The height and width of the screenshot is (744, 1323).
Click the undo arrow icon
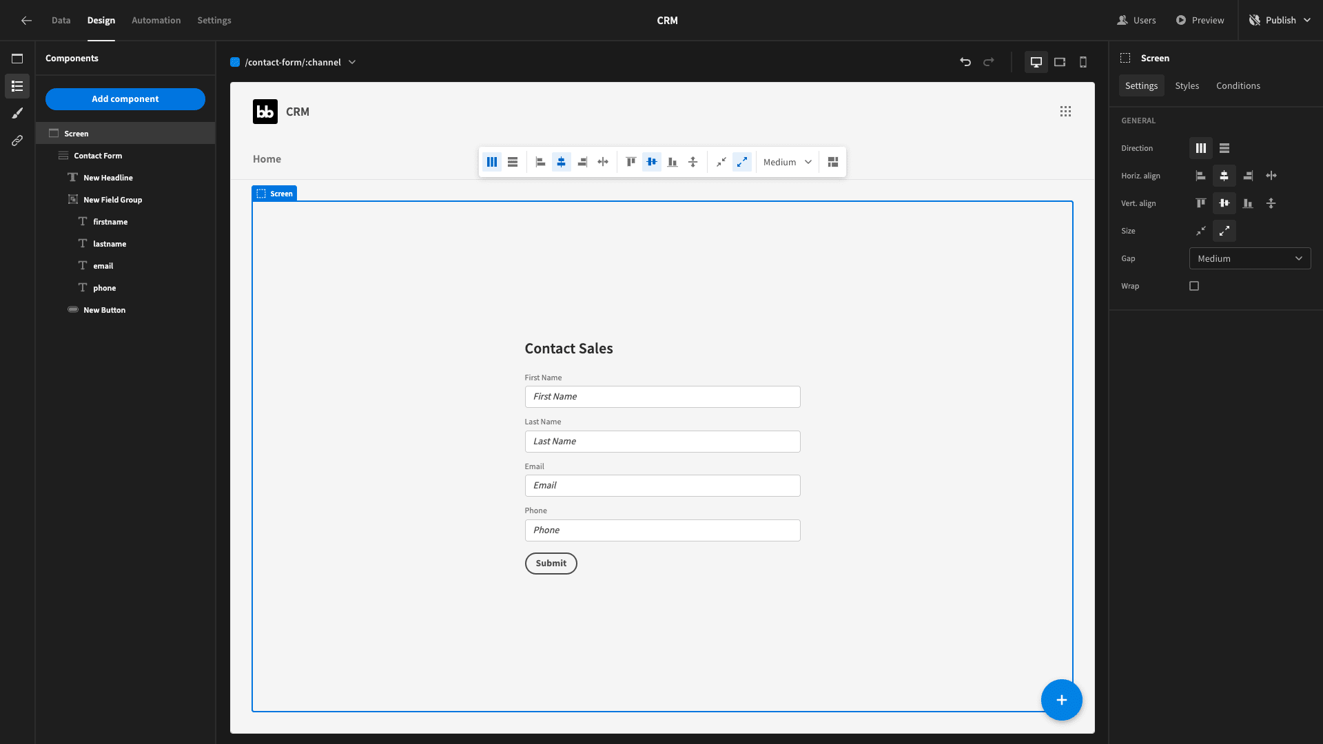pos(966,62)
